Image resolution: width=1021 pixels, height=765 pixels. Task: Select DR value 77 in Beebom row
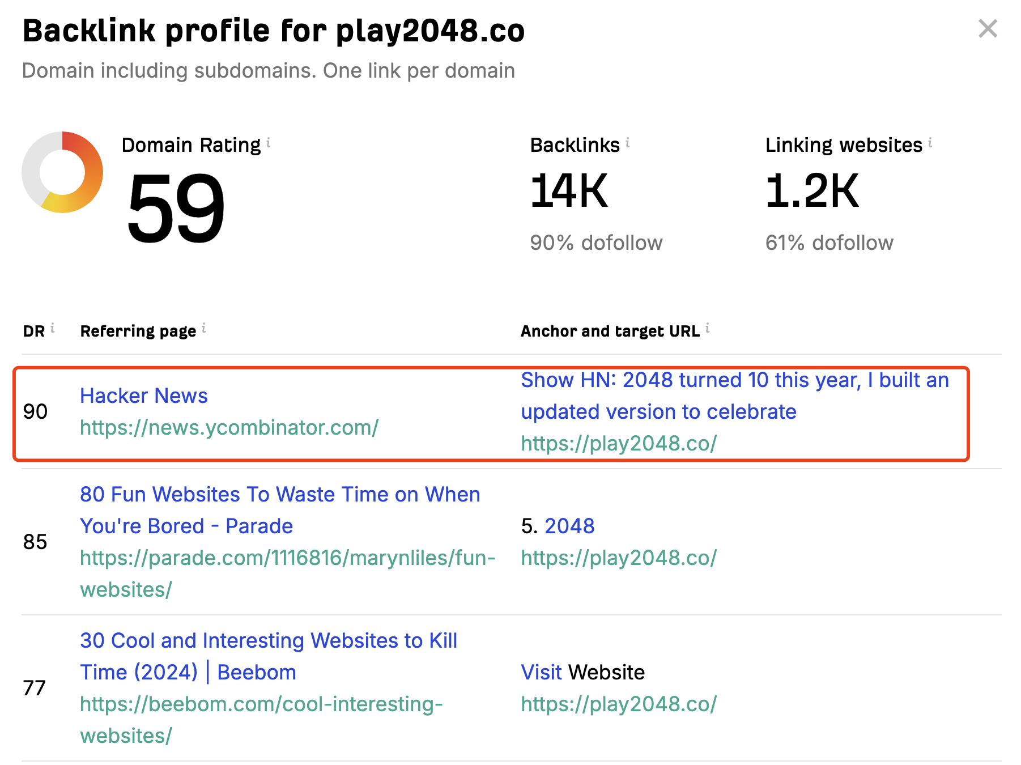click(x=35, y=688)
